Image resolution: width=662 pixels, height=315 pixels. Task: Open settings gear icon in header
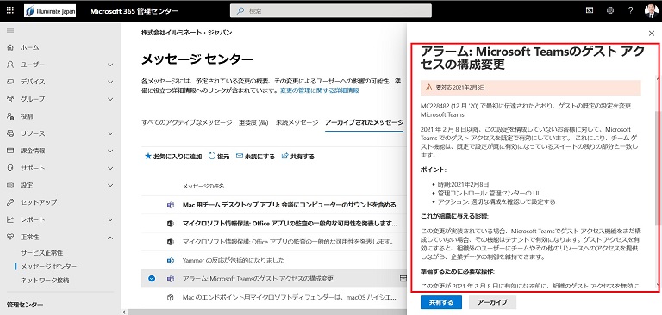tap(610, 11)
